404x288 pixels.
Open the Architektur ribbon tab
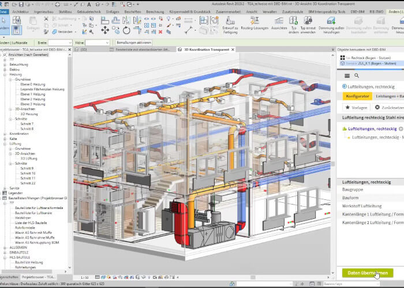coord(20,12)
